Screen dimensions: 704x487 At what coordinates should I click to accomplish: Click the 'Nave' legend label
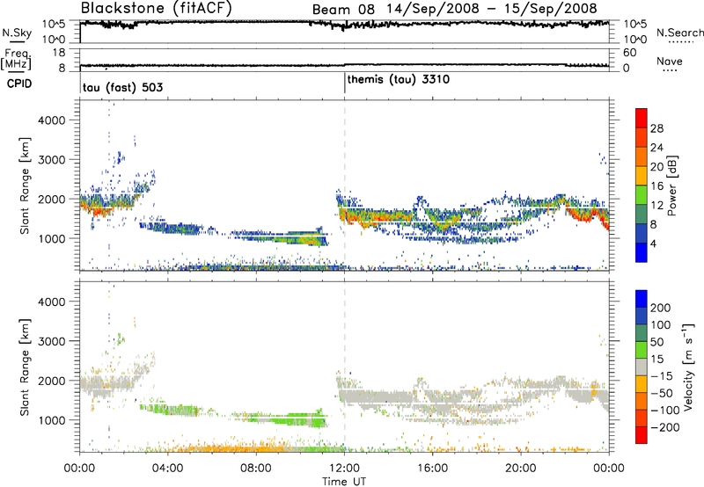click(670, 61)
